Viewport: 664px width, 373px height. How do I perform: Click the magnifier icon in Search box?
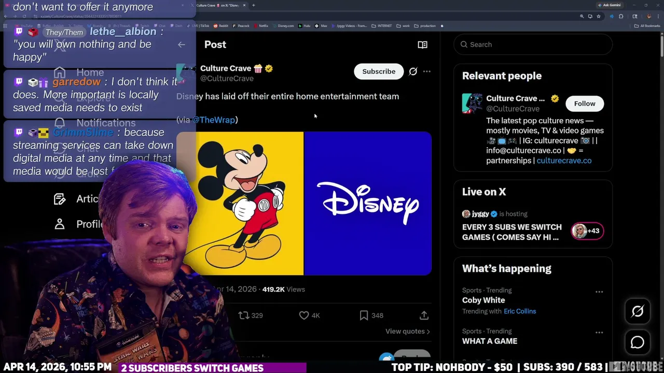pyautogui.click(x=464, y=45)
